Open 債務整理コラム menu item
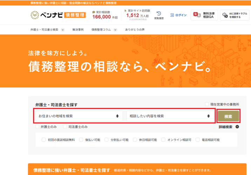251x175 pixels. coord(101,29)
